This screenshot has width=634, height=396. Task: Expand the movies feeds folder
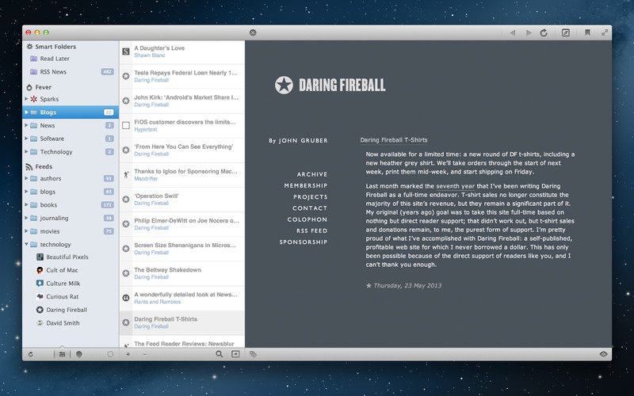26,231
